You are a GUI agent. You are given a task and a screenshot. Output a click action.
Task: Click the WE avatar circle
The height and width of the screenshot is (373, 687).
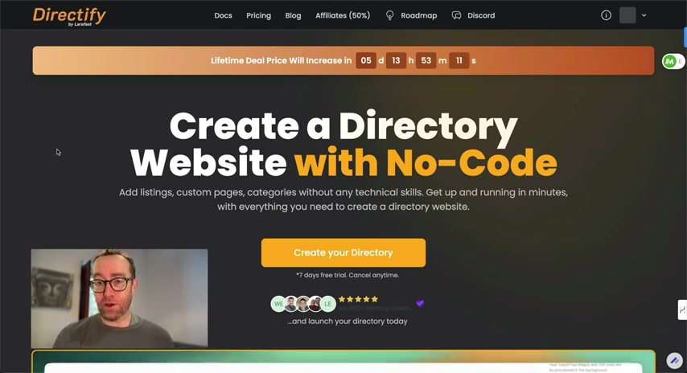coord(278,304)
